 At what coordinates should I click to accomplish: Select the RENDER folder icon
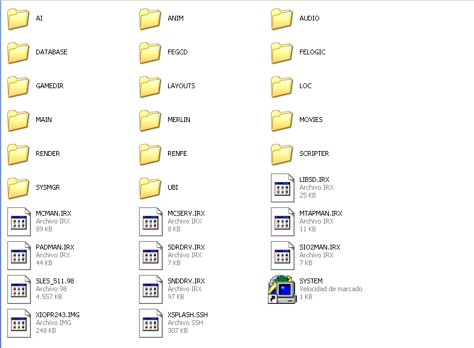pos(18,155)
